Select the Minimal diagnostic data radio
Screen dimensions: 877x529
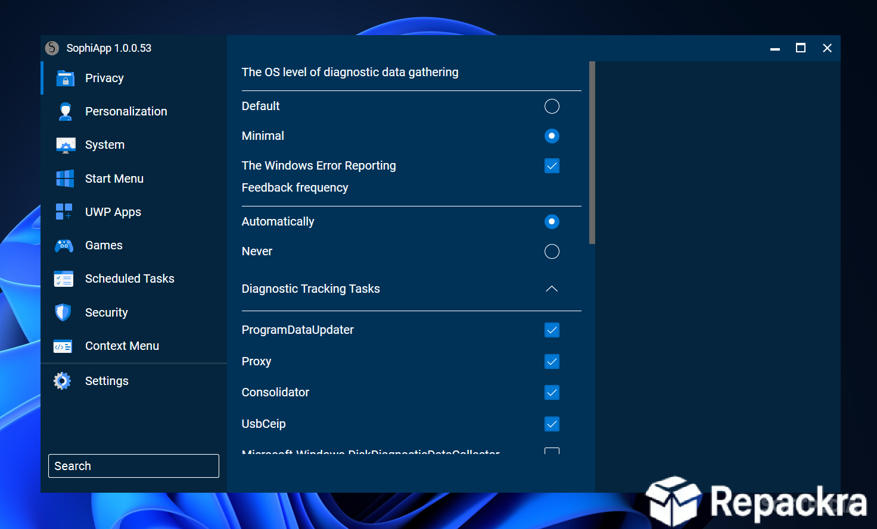click(x=552, y=136)
